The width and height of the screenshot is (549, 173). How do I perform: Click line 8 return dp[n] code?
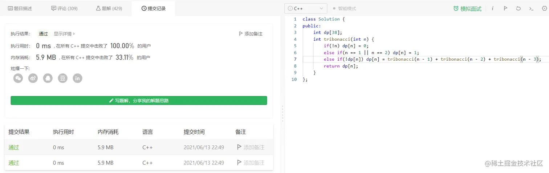341,66
